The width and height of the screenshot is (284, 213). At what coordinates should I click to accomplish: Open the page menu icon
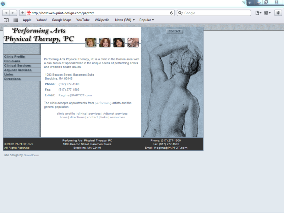pyautogui.click(x=258, y=13)
